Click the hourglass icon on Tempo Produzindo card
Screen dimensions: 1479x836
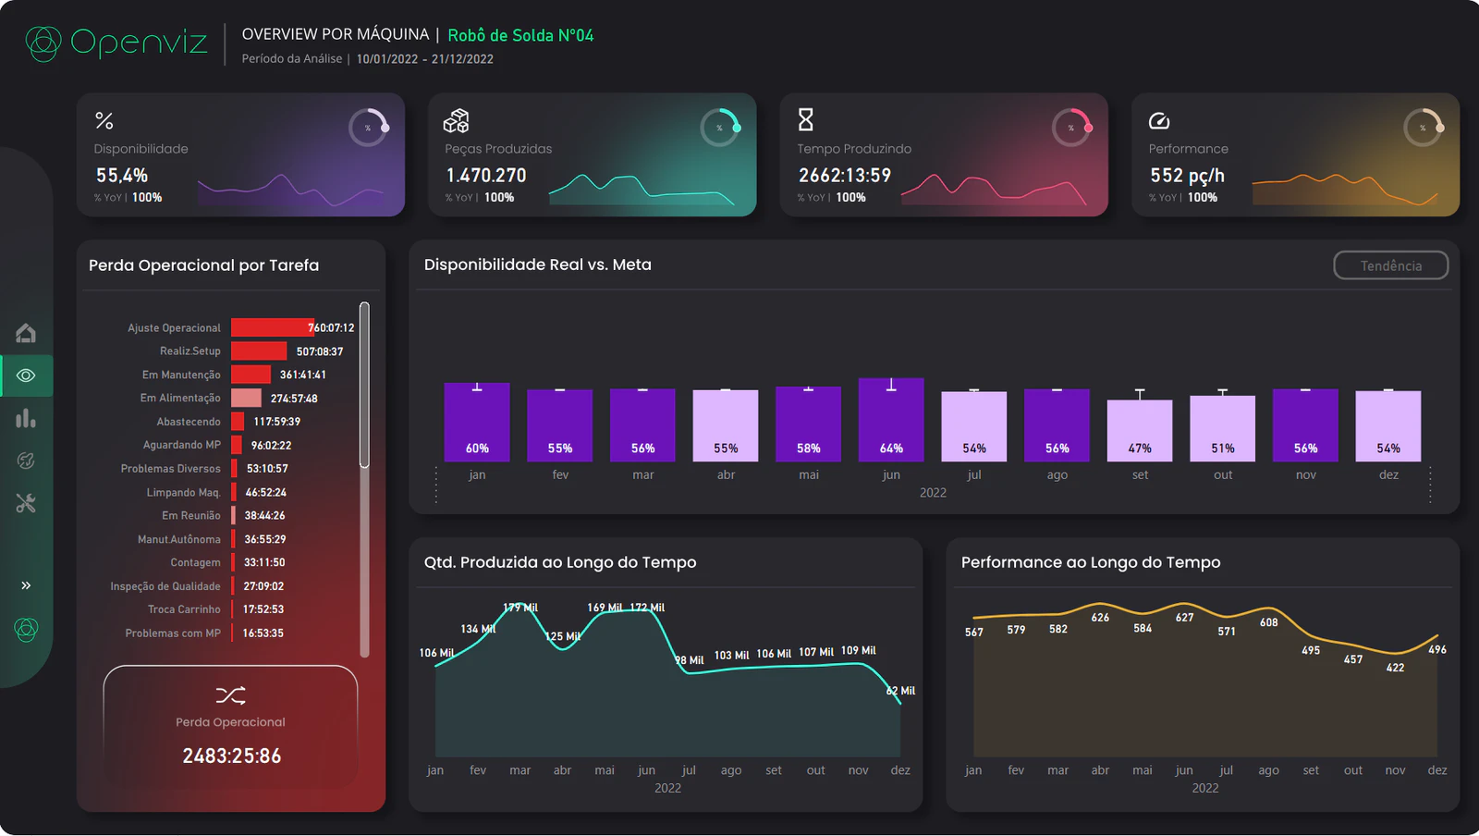tap(806, 119)
